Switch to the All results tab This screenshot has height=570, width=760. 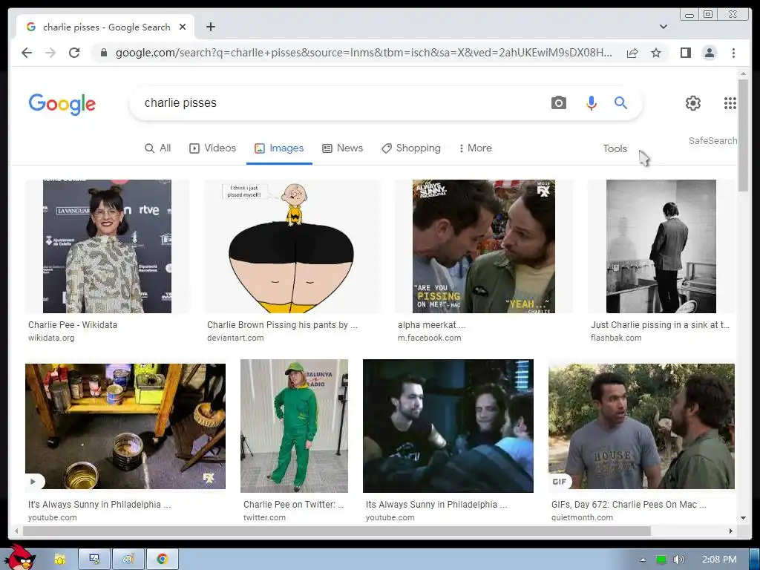coord(158,148)
